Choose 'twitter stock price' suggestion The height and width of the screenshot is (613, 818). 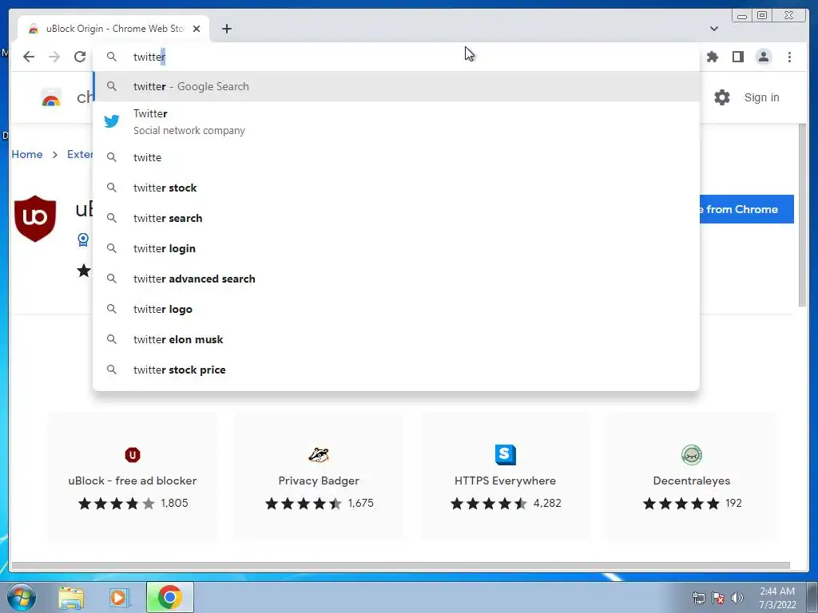click(396, 369)
